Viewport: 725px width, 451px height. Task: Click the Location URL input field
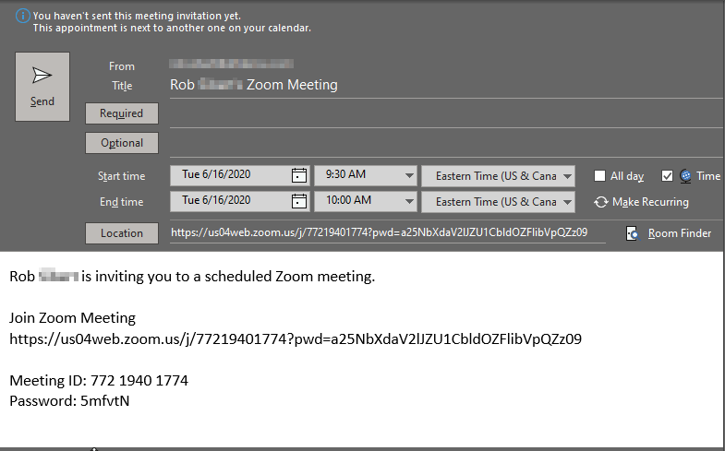(386, 232)
